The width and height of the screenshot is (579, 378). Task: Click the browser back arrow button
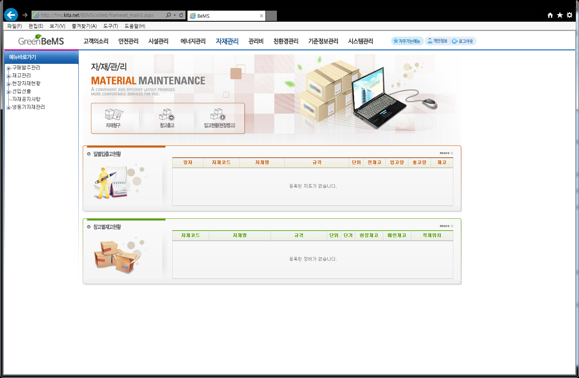[x=11, y=15]
